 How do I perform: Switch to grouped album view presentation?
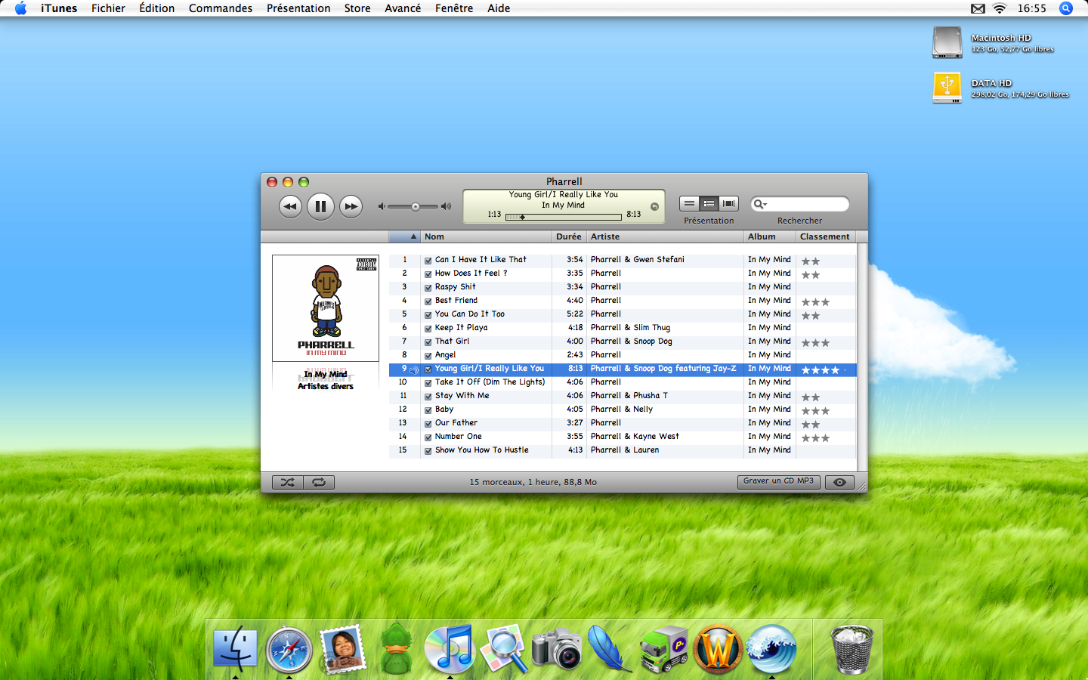[x=709, y=203]
